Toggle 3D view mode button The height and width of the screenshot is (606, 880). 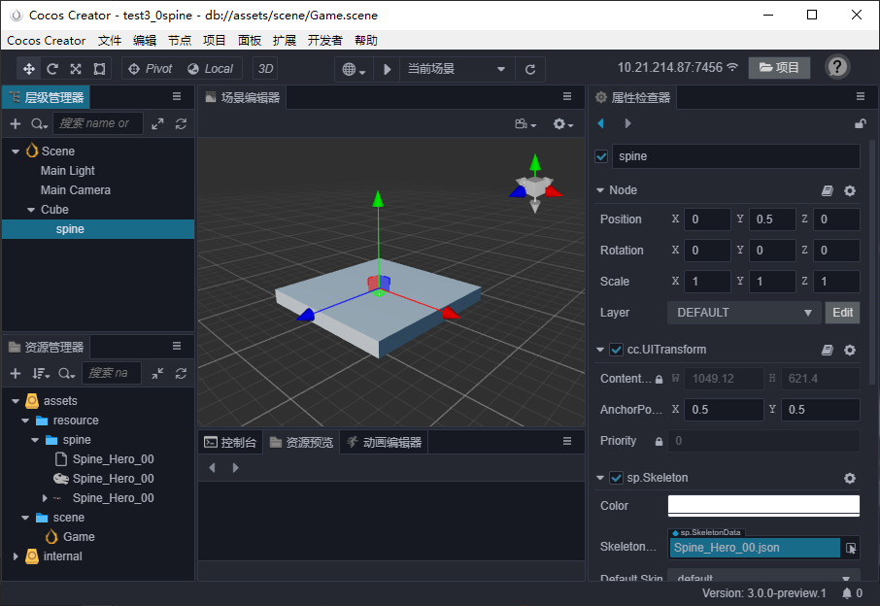[x=265, y=68]
